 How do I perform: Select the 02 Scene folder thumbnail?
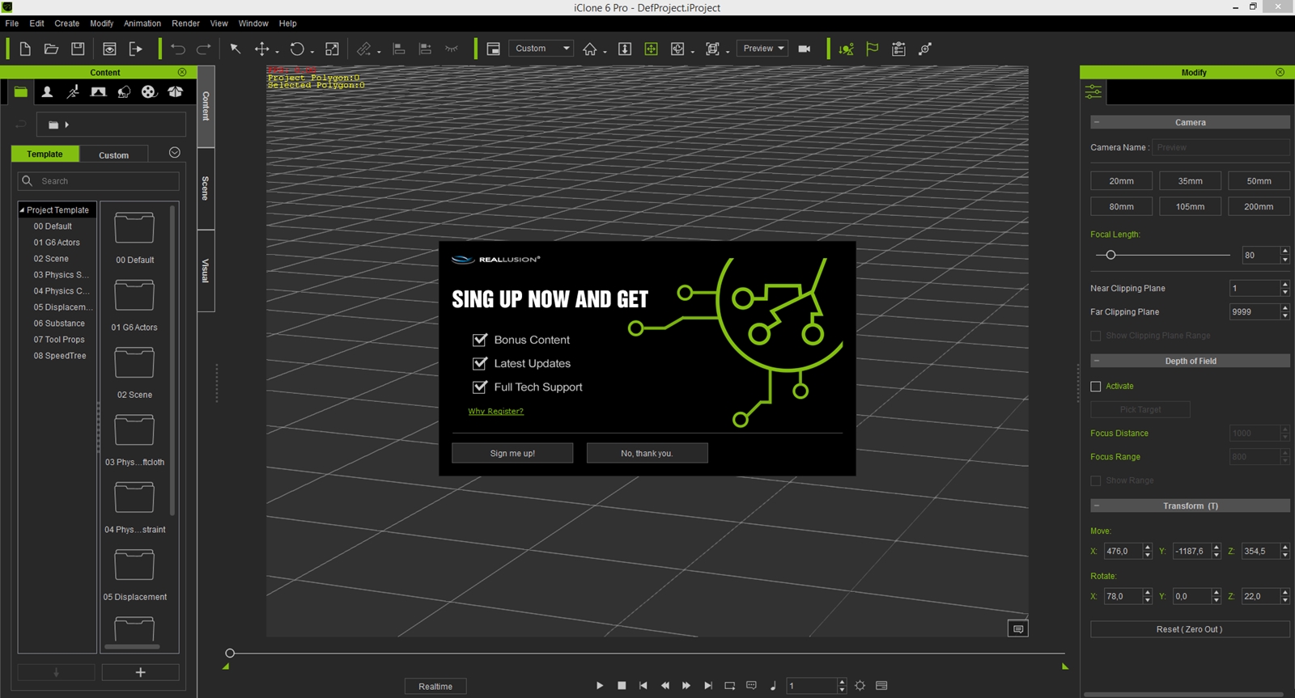(134, 363)
